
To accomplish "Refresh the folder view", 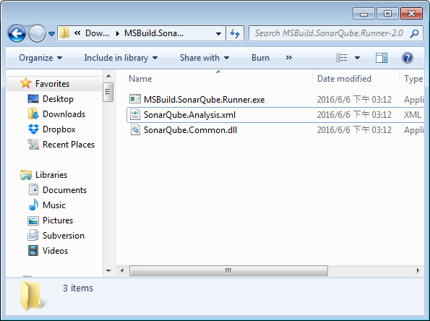I will (x=235, y=33).
